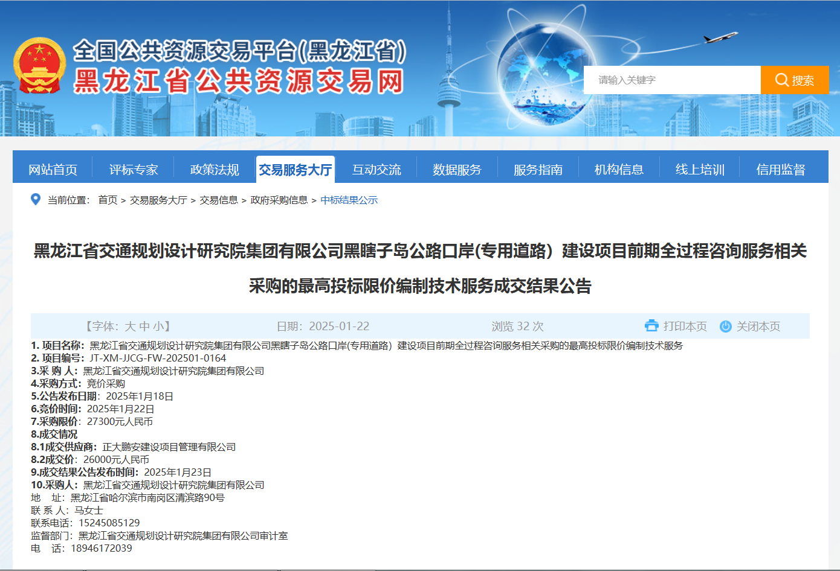Screen dimensions: 840x571
Task: Open 中标结果公示 breadcrumb link
Action: tap(349, 200)
